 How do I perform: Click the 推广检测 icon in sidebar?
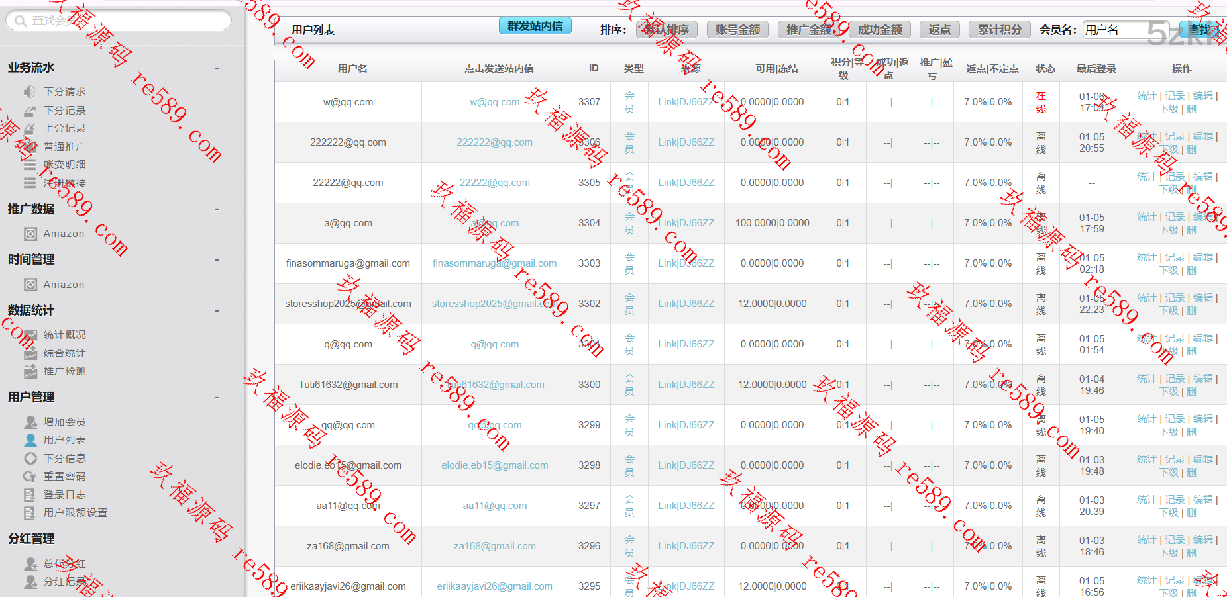[30, 371]
